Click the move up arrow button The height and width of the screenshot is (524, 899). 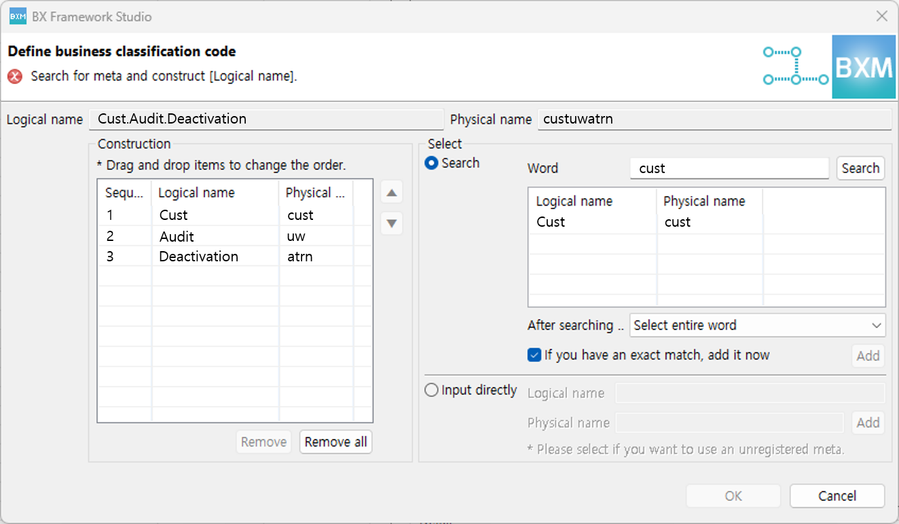click(391, 193)
